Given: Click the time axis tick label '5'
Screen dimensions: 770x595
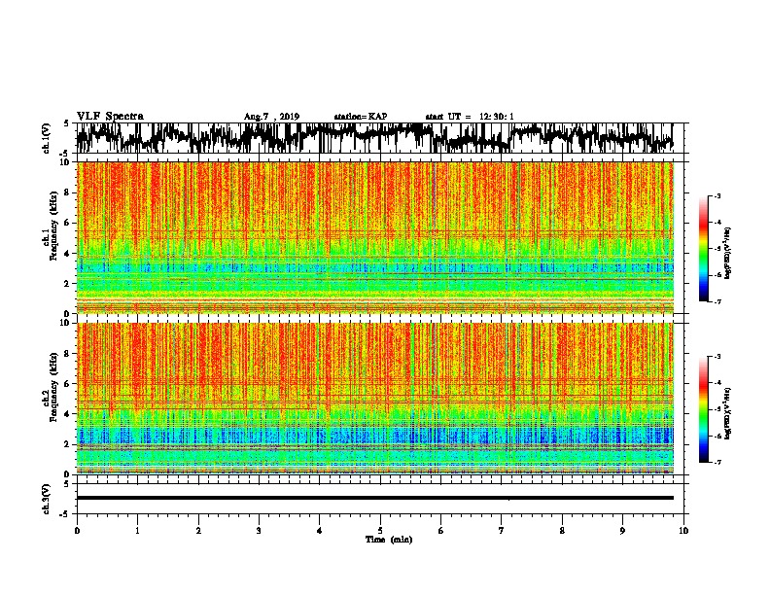Looking at the screenshot, I should click(x=380, y=531).
